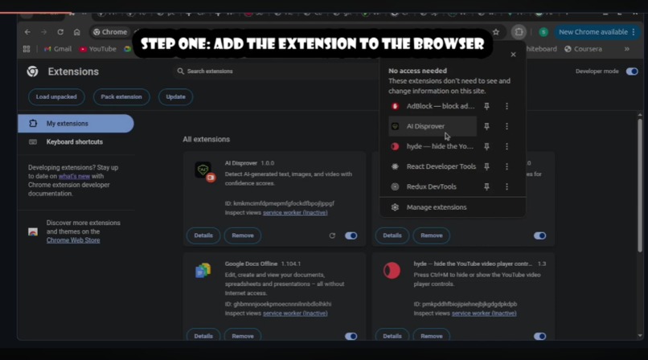Pin React Developer Tools to toolbar
The image size is (648, 360).
pos(487,166)
